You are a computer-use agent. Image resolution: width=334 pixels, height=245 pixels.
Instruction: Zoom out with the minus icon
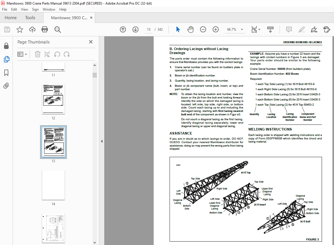(203, 29)
